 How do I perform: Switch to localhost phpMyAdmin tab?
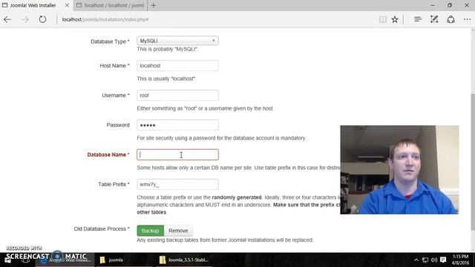[x=111, y=5]
